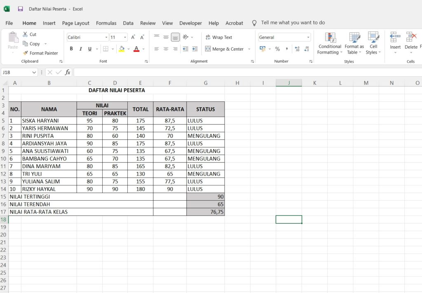Apply the yellow Fill Color swatch
The image size is (422, 293).
122,49
